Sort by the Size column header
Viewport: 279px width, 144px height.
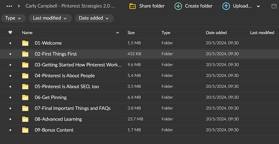tap(131, 33)
